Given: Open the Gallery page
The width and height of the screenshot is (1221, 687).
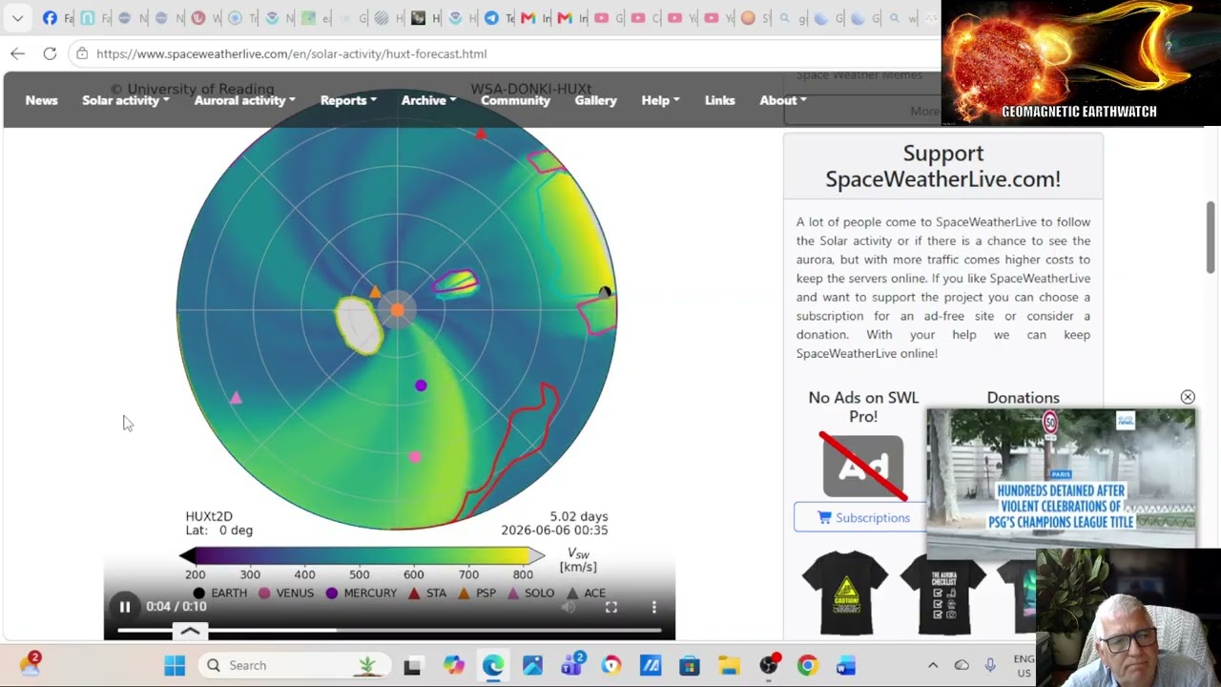Looking at the screenshot, I should tap(595, 100).
